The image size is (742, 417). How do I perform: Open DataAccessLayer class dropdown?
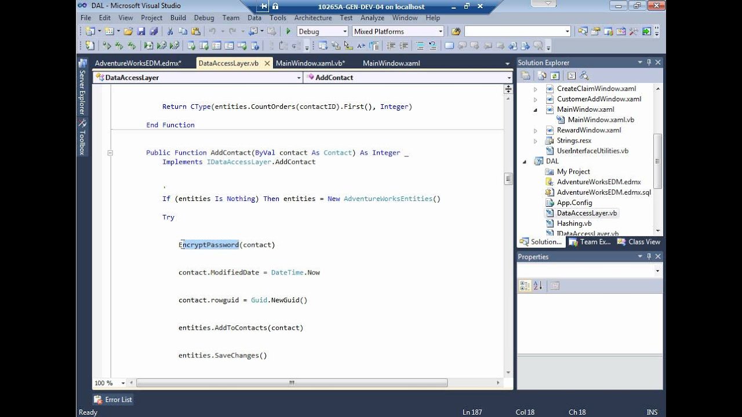(299, 78)
